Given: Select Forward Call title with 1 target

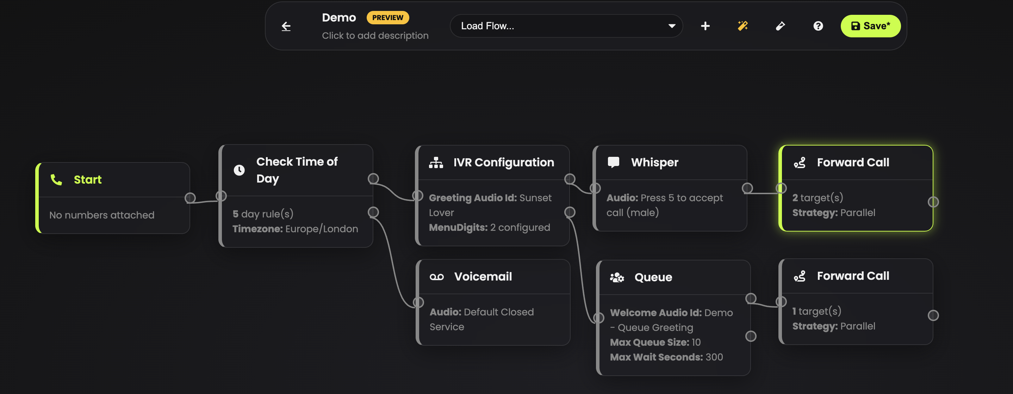Looking at the screenshot, I should (x=853, y=276).
